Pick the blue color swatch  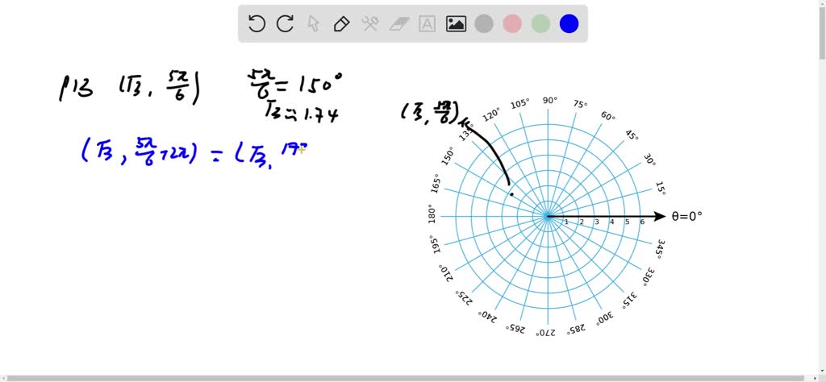tap(569, 23)
